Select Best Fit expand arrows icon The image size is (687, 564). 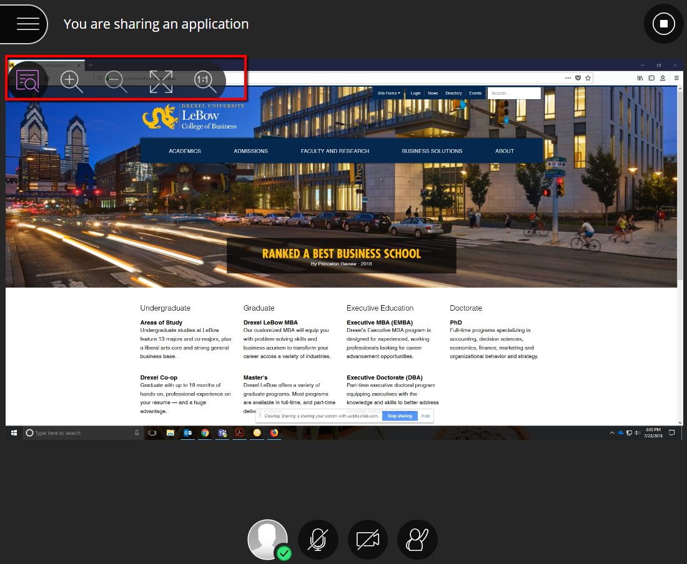[x=161, y=81]
